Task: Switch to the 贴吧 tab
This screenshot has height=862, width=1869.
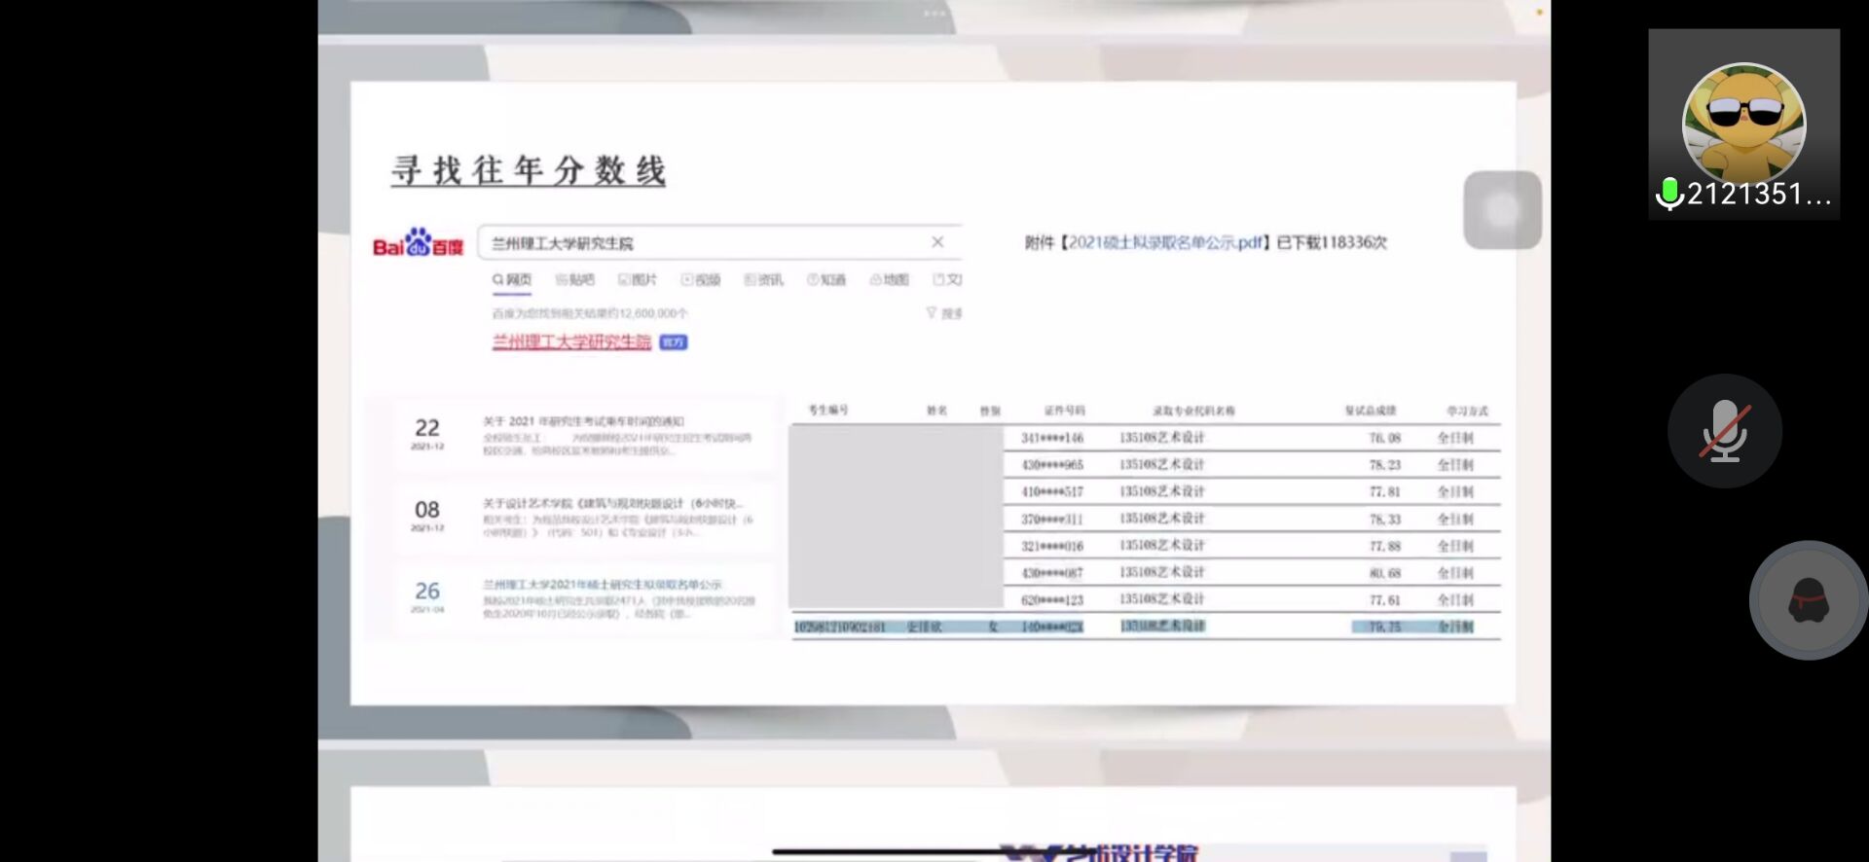Action: tap(574, 280)
